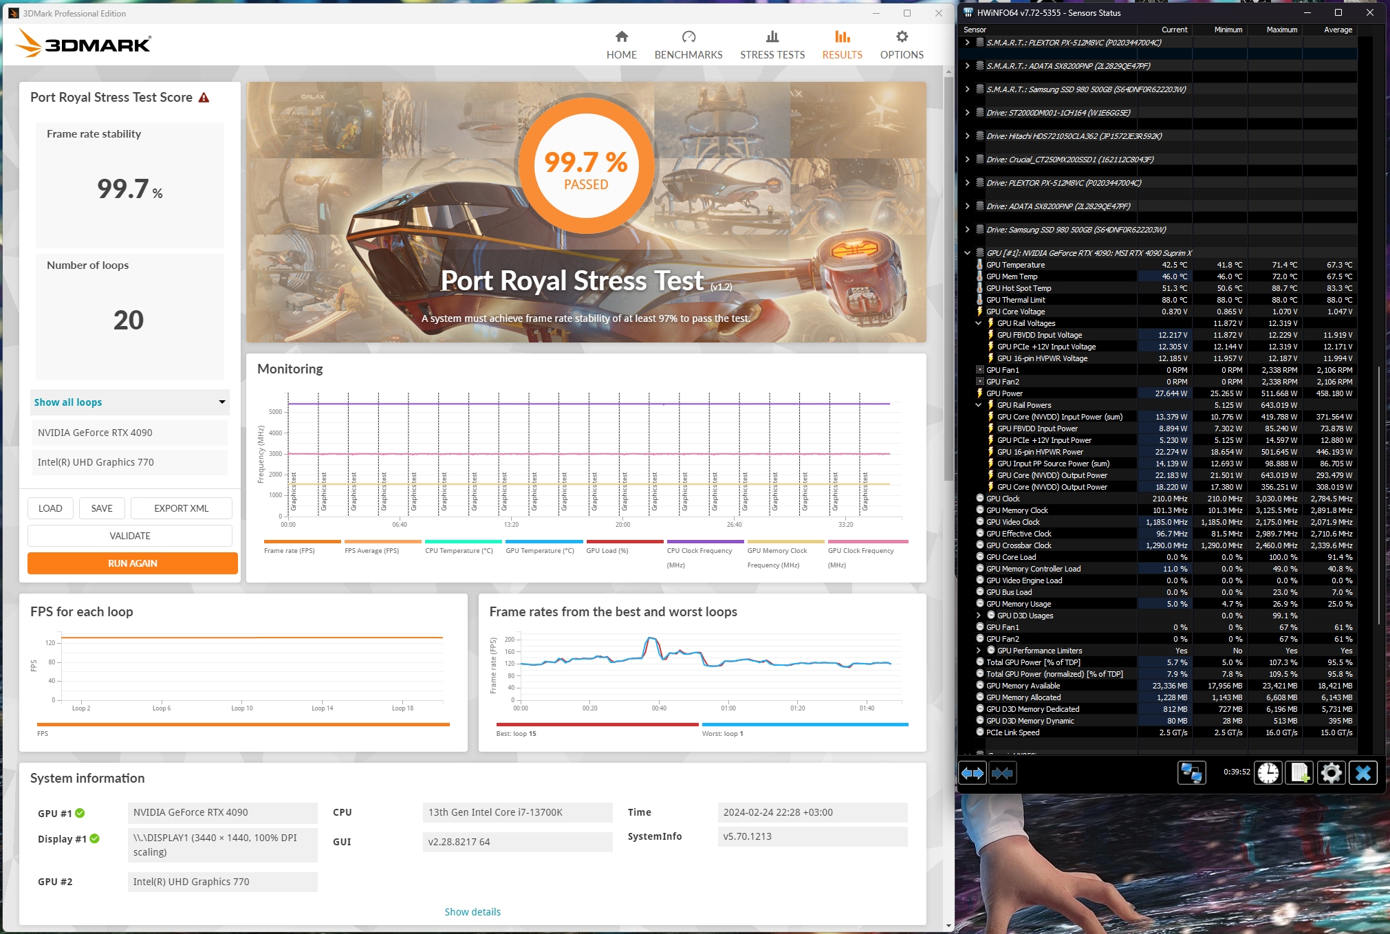Expand the GPU Performance Limiters row
Viewport: 1390px width, 934px height.
[979, 651]
